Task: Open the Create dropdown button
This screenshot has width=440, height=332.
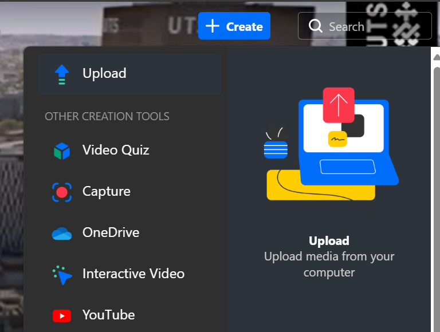Action: [x=234, y=26]
